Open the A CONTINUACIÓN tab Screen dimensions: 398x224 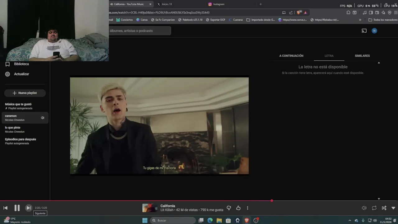[x=291, y=56]
